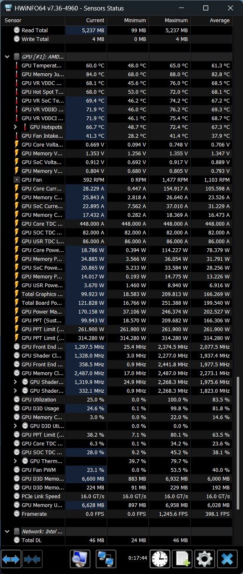The width and height of the screenshot is (243, 574).
Task: Click lightning icon of GPU Core TDC row
Action: pyautogui.click(x=17, y=224)
